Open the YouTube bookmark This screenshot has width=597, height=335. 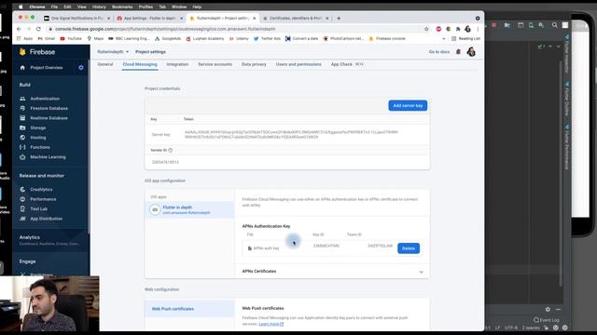coord(71,39)
